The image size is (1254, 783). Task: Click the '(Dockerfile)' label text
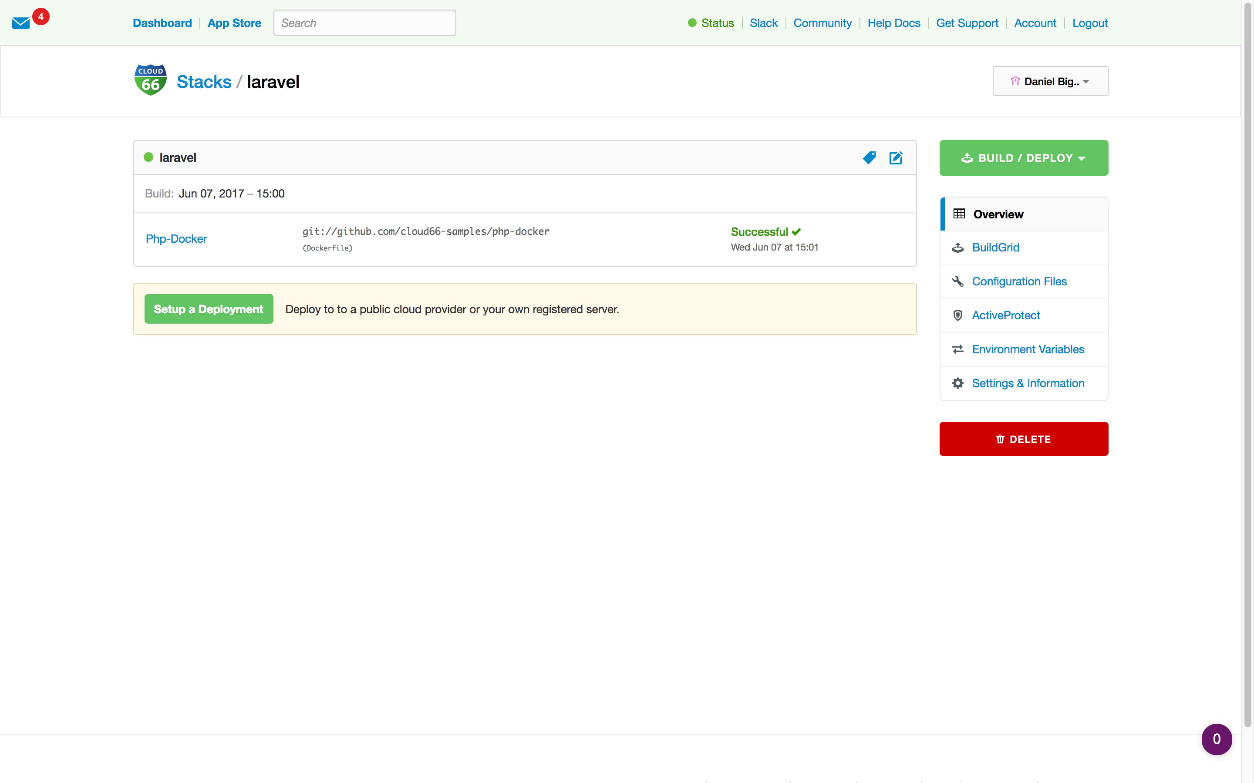327,248
